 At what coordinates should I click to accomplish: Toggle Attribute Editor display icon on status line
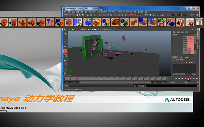192,15
